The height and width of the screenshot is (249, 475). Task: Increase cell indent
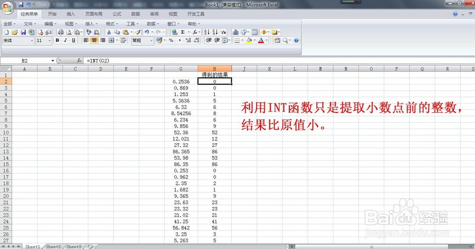217,40
